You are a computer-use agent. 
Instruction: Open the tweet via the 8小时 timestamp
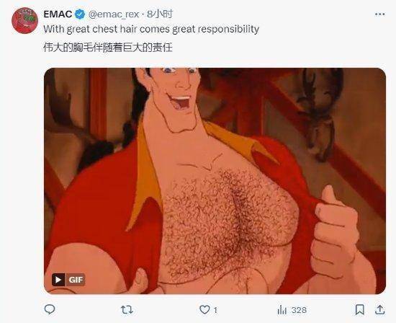click(x=160, y=14)
